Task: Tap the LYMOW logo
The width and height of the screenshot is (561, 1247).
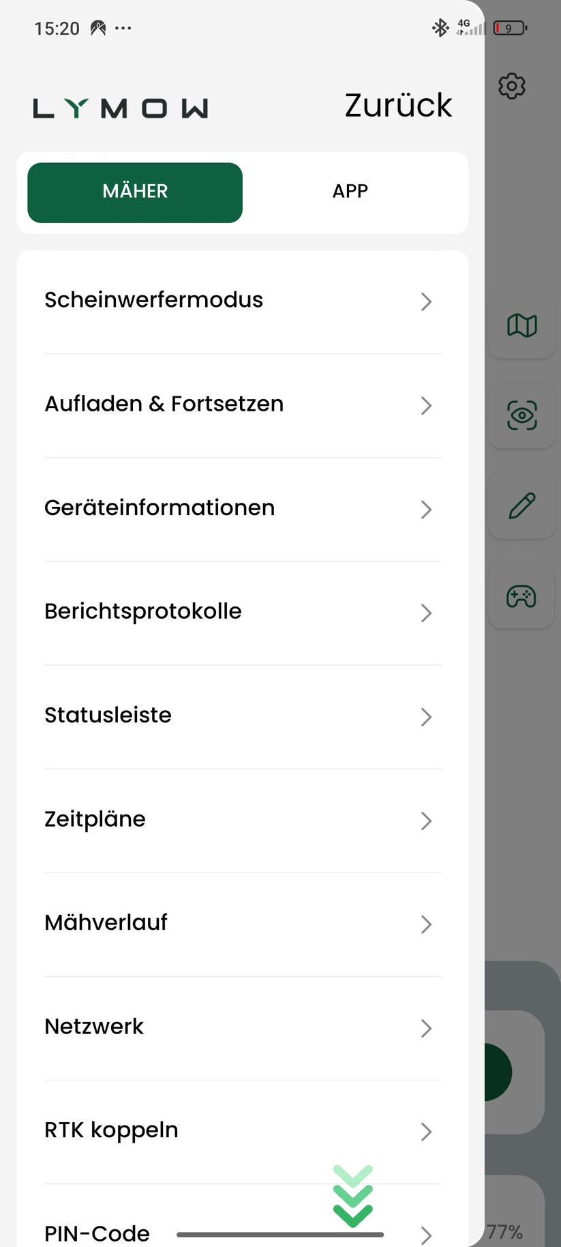Action: click(x=121, y=108)
